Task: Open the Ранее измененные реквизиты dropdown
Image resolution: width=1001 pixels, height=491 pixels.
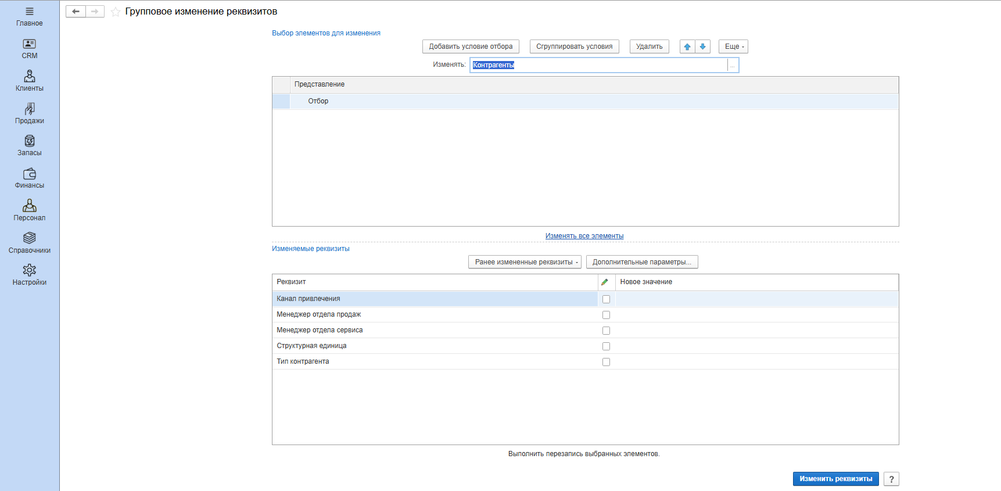Action: coord(525,262)
